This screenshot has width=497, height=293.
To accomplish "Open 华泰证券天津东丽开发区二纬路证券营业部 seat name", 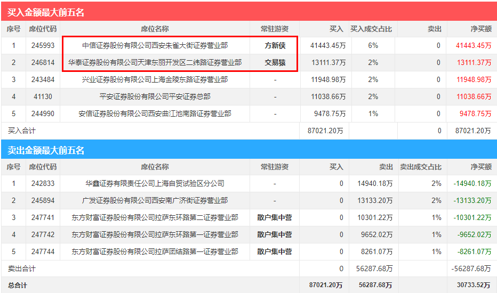I will 155,63.
